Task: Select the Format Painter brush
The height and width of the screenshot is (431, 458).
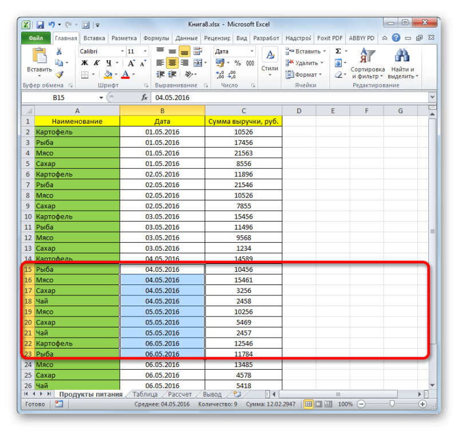Action: tap(60, 74)
